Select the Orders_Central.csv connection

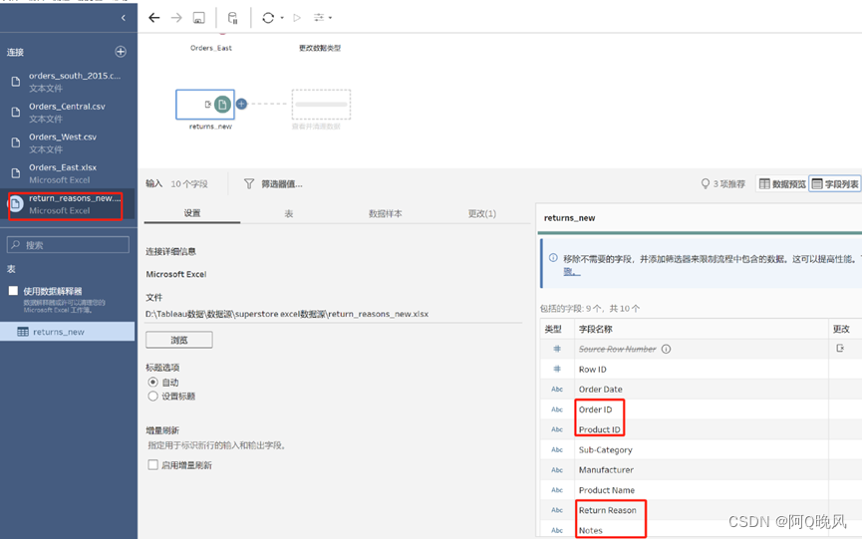coord(67,113)
